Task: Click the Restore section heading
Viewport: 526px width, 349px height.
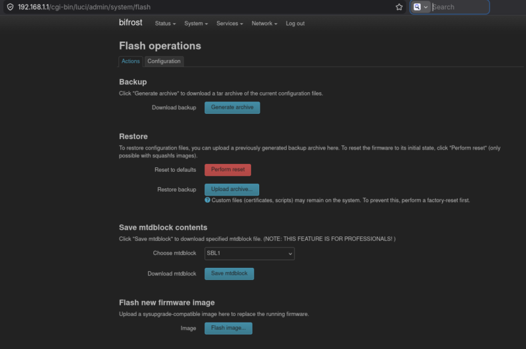Action: tap(133, 136)
